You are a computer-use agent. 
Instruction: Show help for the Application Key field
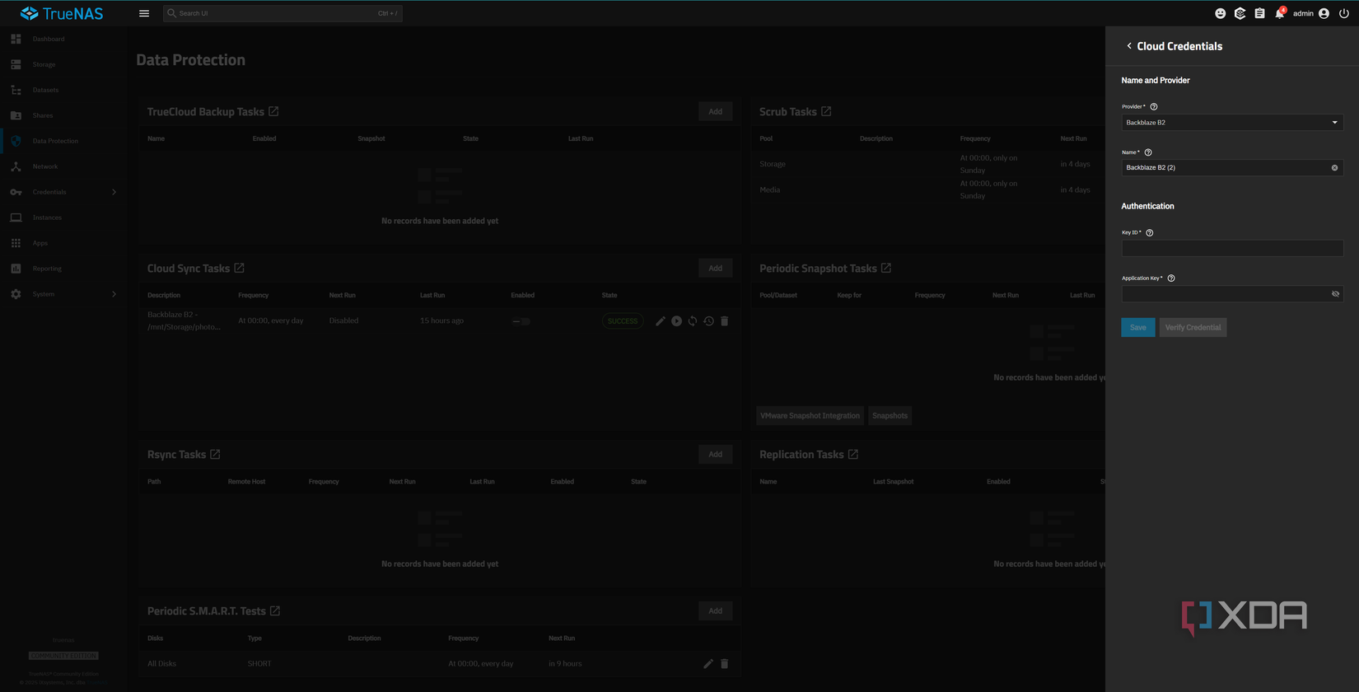click(1171, 278)
